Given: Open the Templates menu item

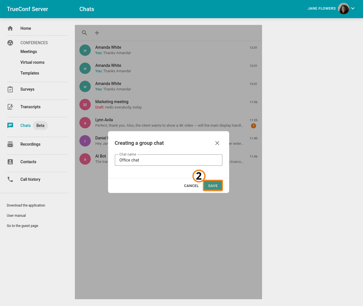Looking at the screenshot, I should point(30,73).
